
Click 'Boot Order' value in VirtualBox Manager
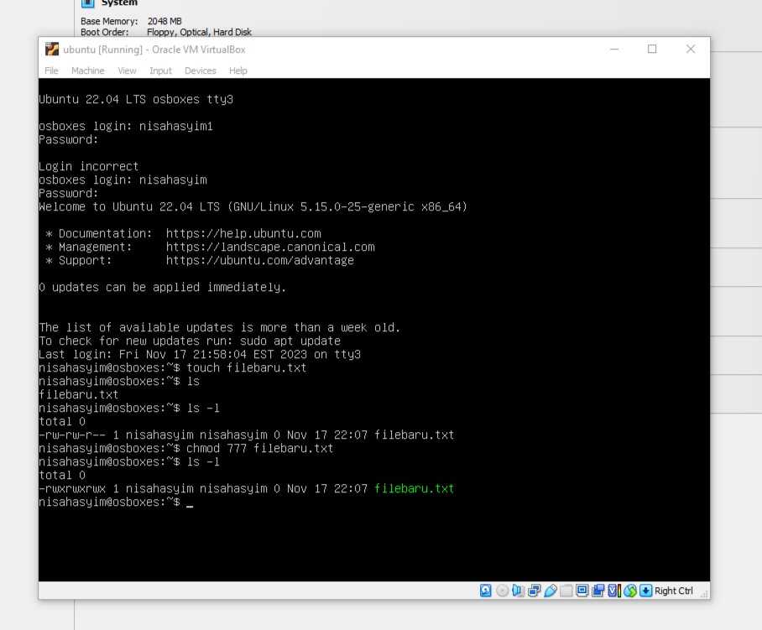[x=199, y=32]
